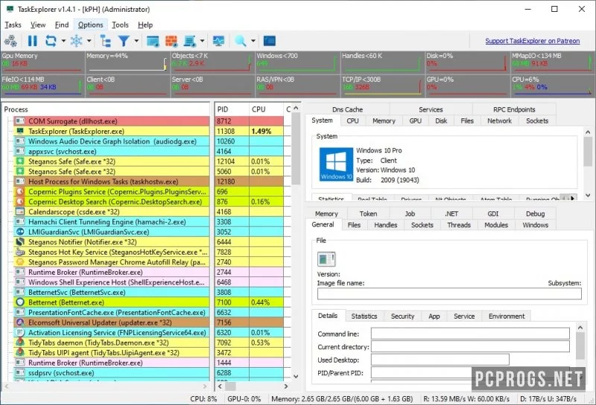Click the snowflake freeze icon
596x405 pixels.
(77, 41)
